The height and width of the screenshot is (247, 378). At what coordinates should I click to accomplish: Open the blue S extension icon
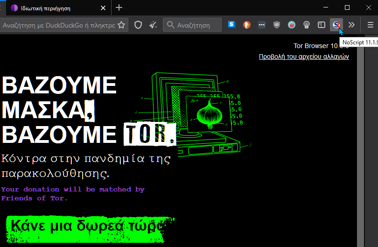(x=231, y=25)
